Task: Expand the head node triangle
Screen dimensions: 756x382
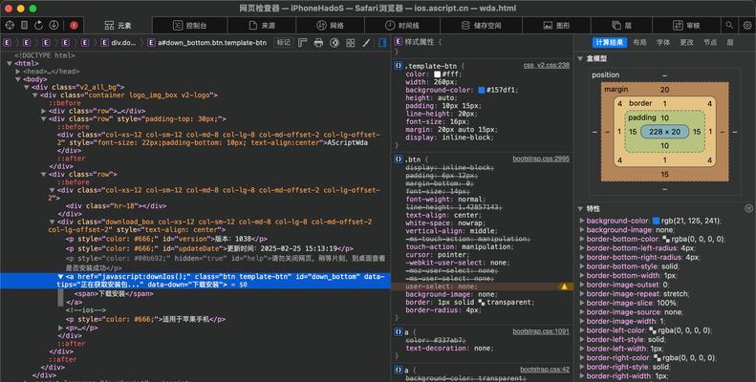Action: (18, 72)
